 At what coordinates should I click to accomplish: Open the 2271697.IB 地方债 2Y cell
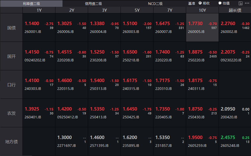point(72,142)
